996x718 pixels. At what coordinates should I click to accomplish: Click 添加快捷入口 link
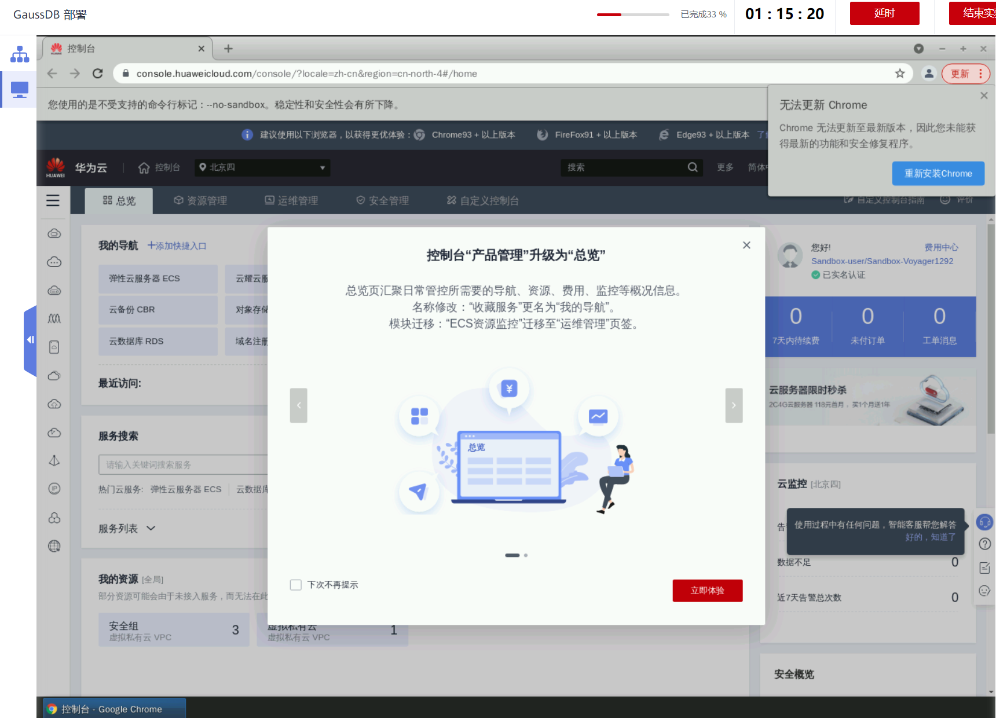(177, 246)
